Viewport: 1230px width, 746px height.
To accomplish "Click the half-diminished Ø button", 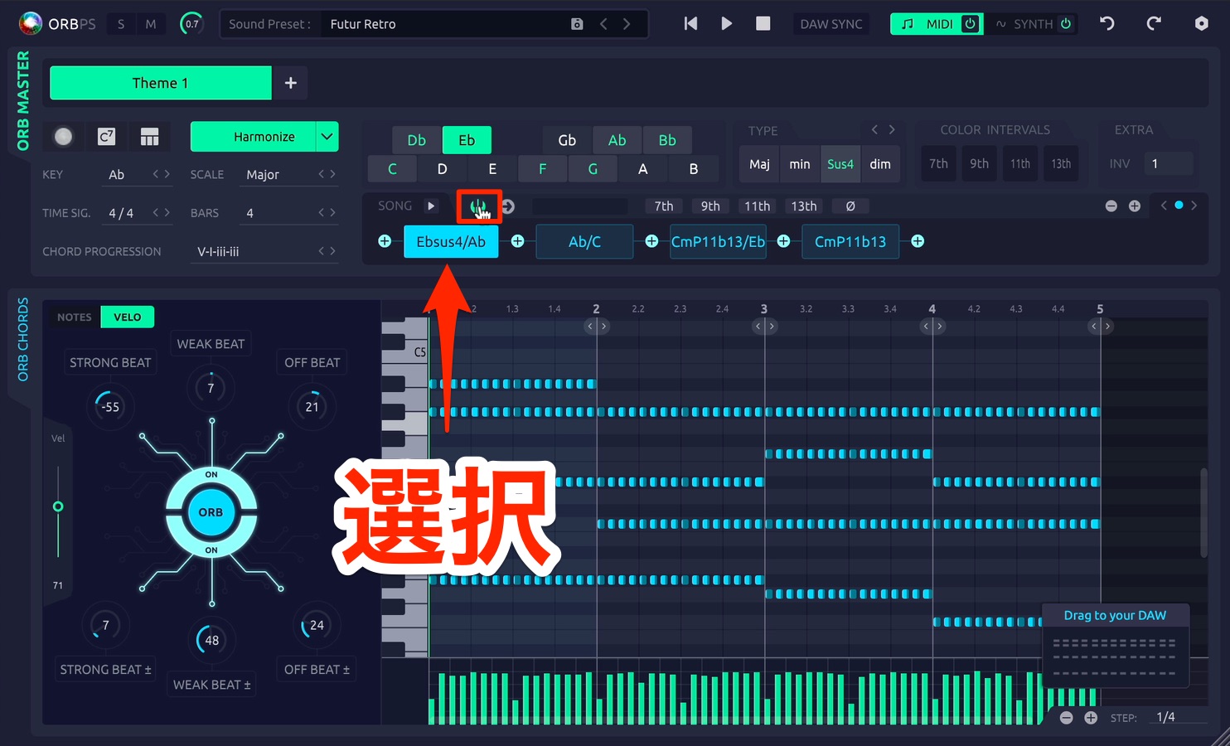I will (x=850, y=206).
